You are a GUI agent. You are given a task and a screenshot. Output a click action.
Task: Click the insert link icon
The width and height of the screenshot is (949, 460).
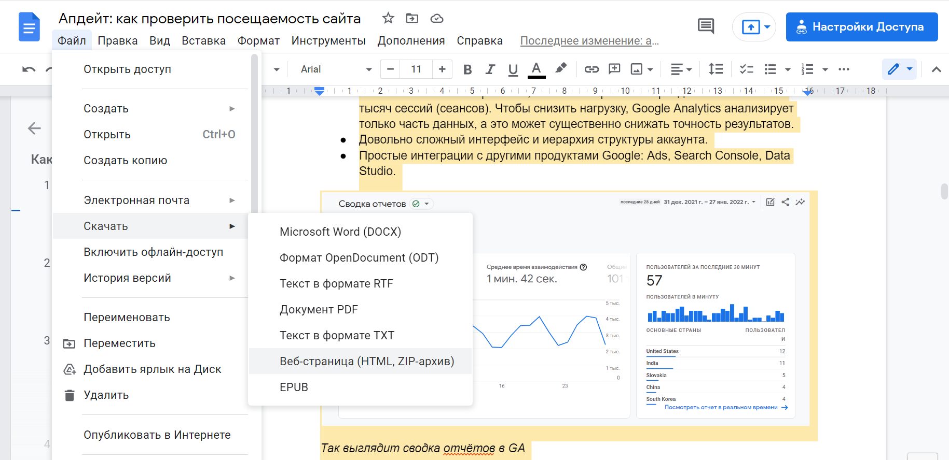[x=592, y=69]
